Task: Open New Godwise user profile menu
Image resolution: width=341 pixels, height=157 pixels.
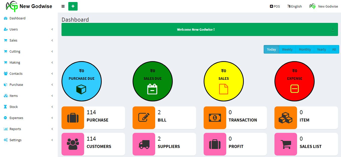Action: [x=324, y=6]
